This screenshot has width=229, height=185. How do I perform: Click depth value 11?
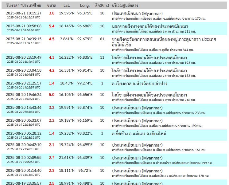click(x=102, y=57)
